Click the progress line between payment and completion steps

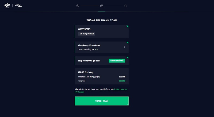tap(114, 6)
